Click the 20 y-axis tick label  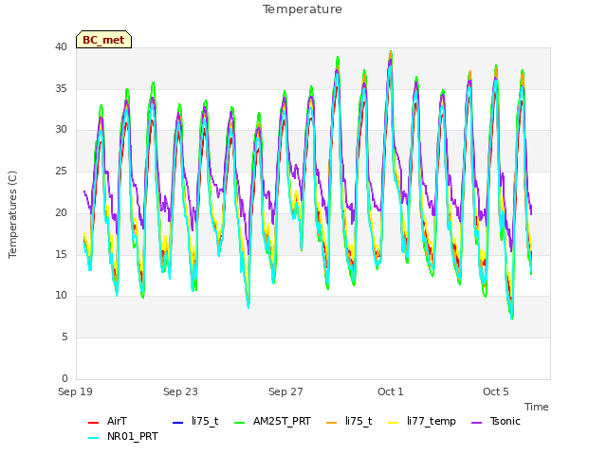point(61,212)
